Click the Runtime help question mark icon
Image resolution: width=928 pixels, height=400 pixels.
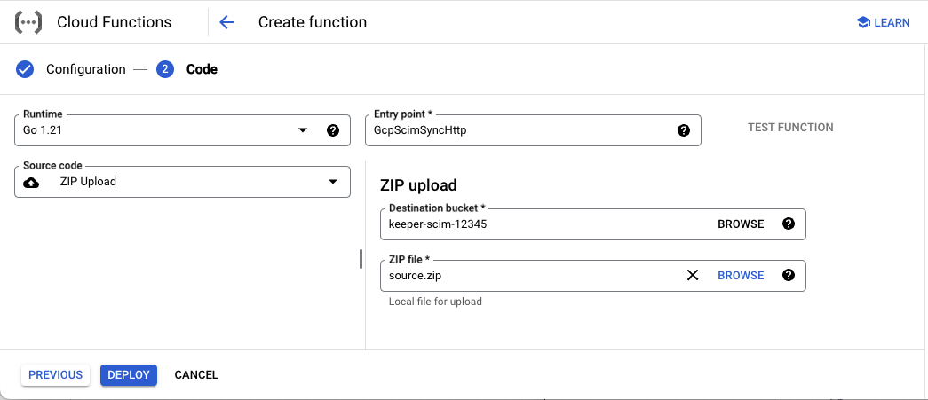pyautogui.click(x=333, y=130)
